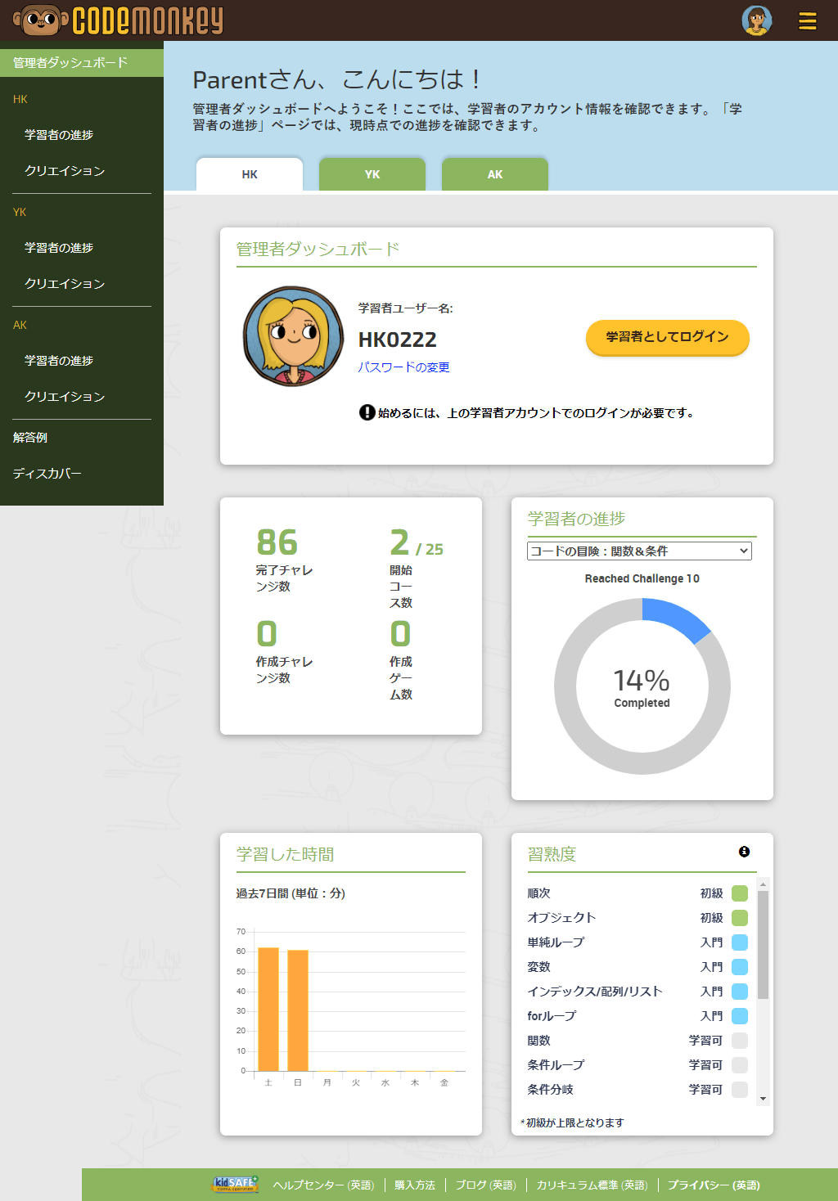Image resolution: width=838 pixels, height=1201 pixels.
Task: Open ヘルプセンター footer link
Action: 323,1185
